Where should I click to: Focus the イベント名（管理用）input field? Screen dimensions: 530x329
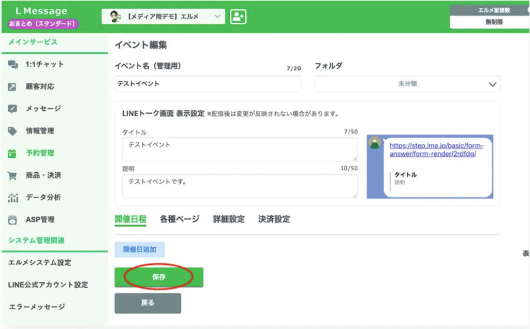pyautogui.click(x=208, y=84)
